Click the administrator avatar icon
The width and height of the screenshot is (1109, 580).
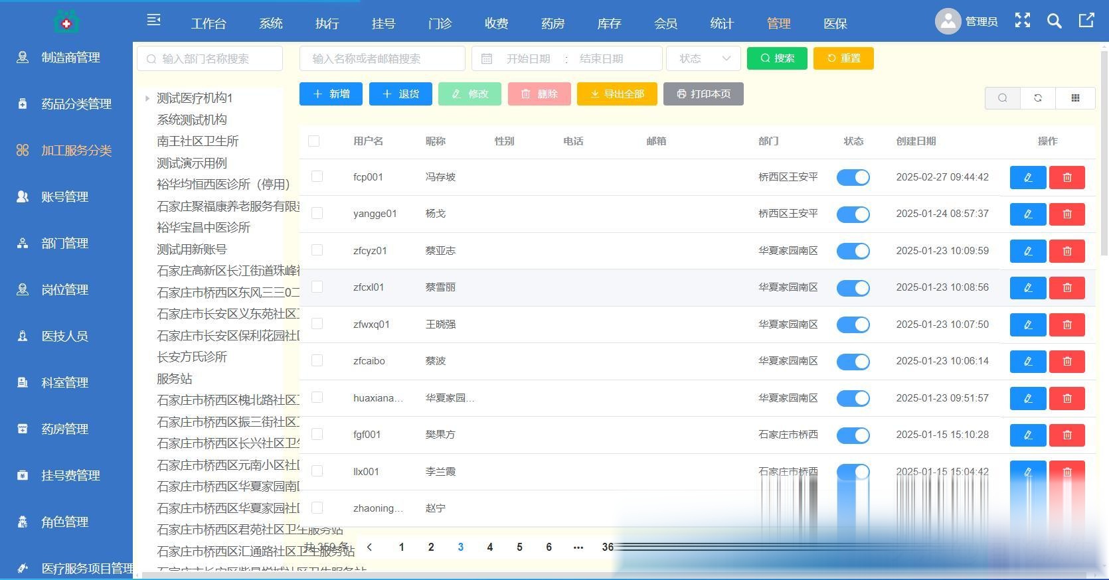948,21
